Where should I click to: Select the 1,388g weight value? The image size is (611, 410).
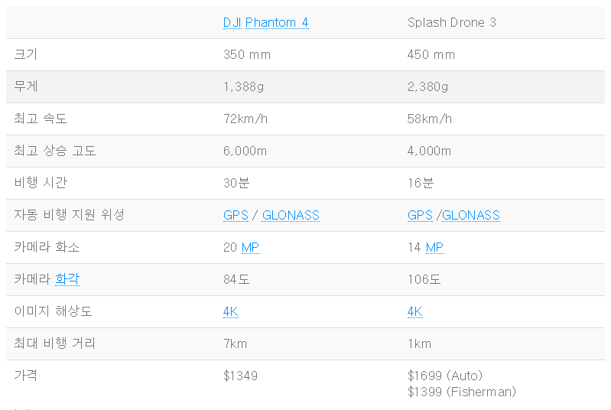coord(243,87)
